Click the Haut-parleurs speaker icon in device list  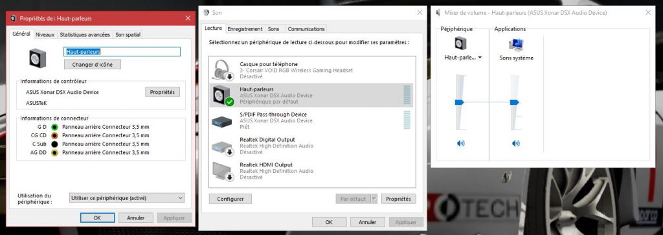pos(223,95)
